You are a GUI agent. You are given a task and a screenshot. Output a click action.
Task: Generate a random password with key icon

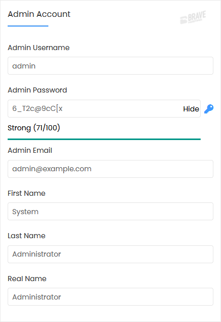tap(209, 109)
